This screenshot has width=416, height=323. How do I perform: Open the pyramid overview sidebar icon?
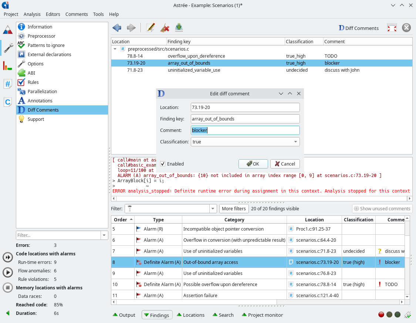8,30
